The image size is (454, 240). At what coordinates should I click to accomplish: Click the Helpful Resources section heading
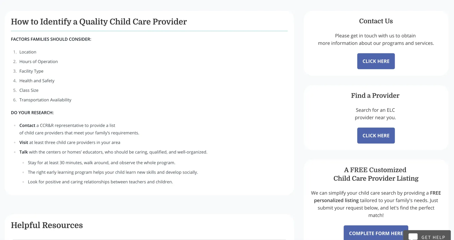47,225
